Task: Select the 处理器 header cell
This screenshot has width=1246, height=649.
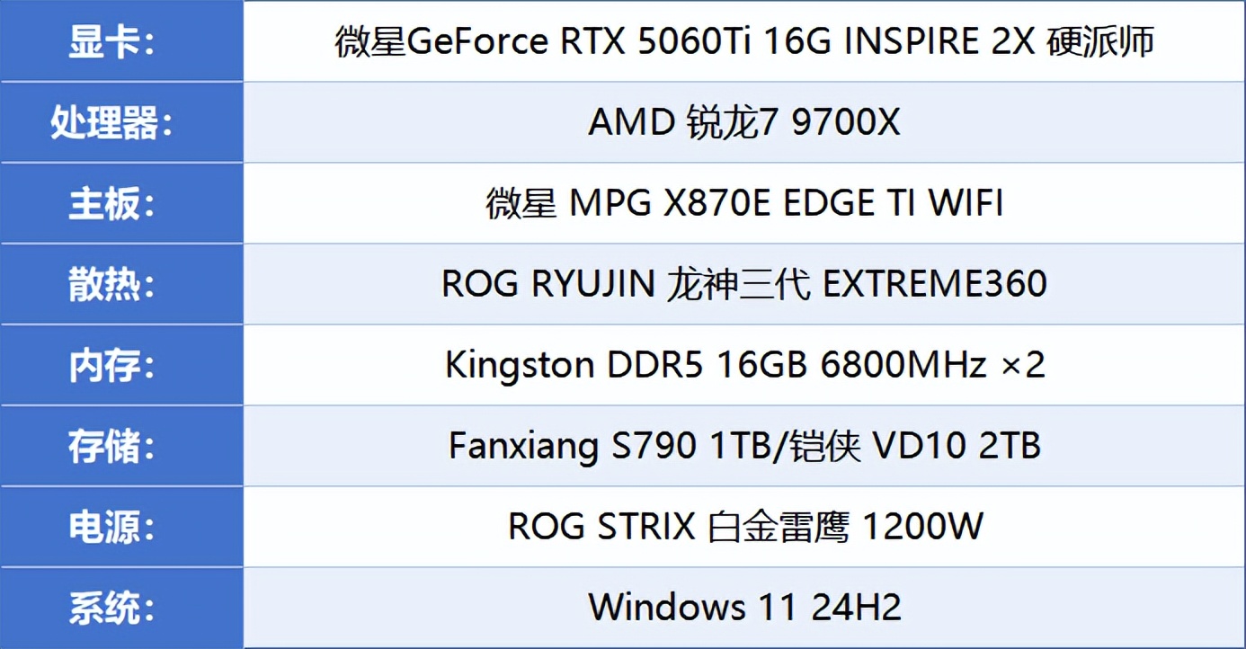Action: (x=121, y=122)
